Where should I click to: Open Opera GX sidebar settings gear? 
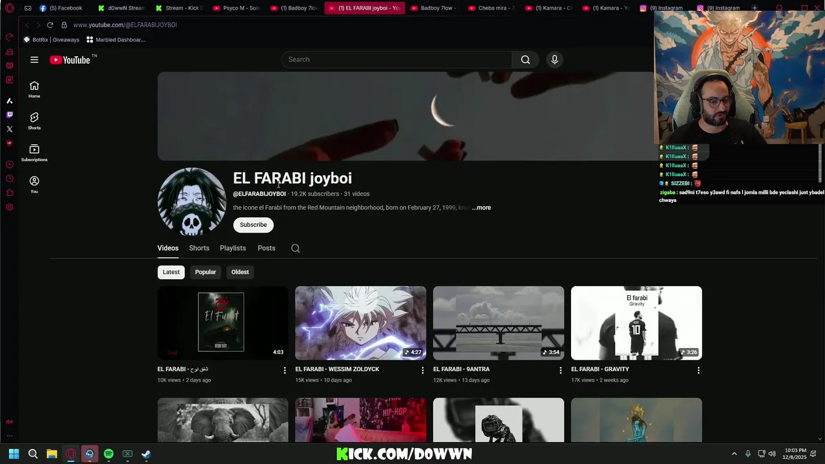[10, 207]
